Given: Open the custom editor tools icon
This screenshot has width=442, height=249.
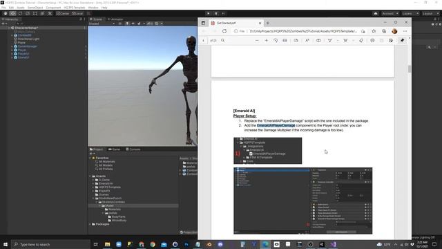Looking at the screenshot, I should pyautogui.click(x=50, y=13).
